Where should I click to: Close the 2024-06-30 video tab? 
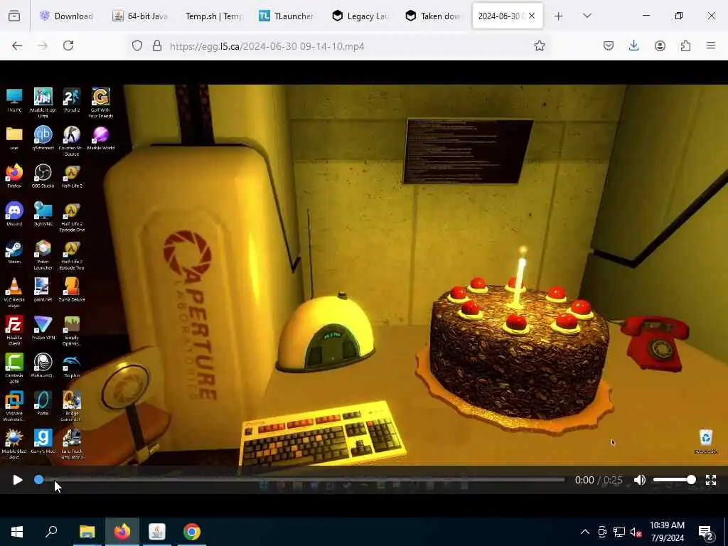point(532,16)
